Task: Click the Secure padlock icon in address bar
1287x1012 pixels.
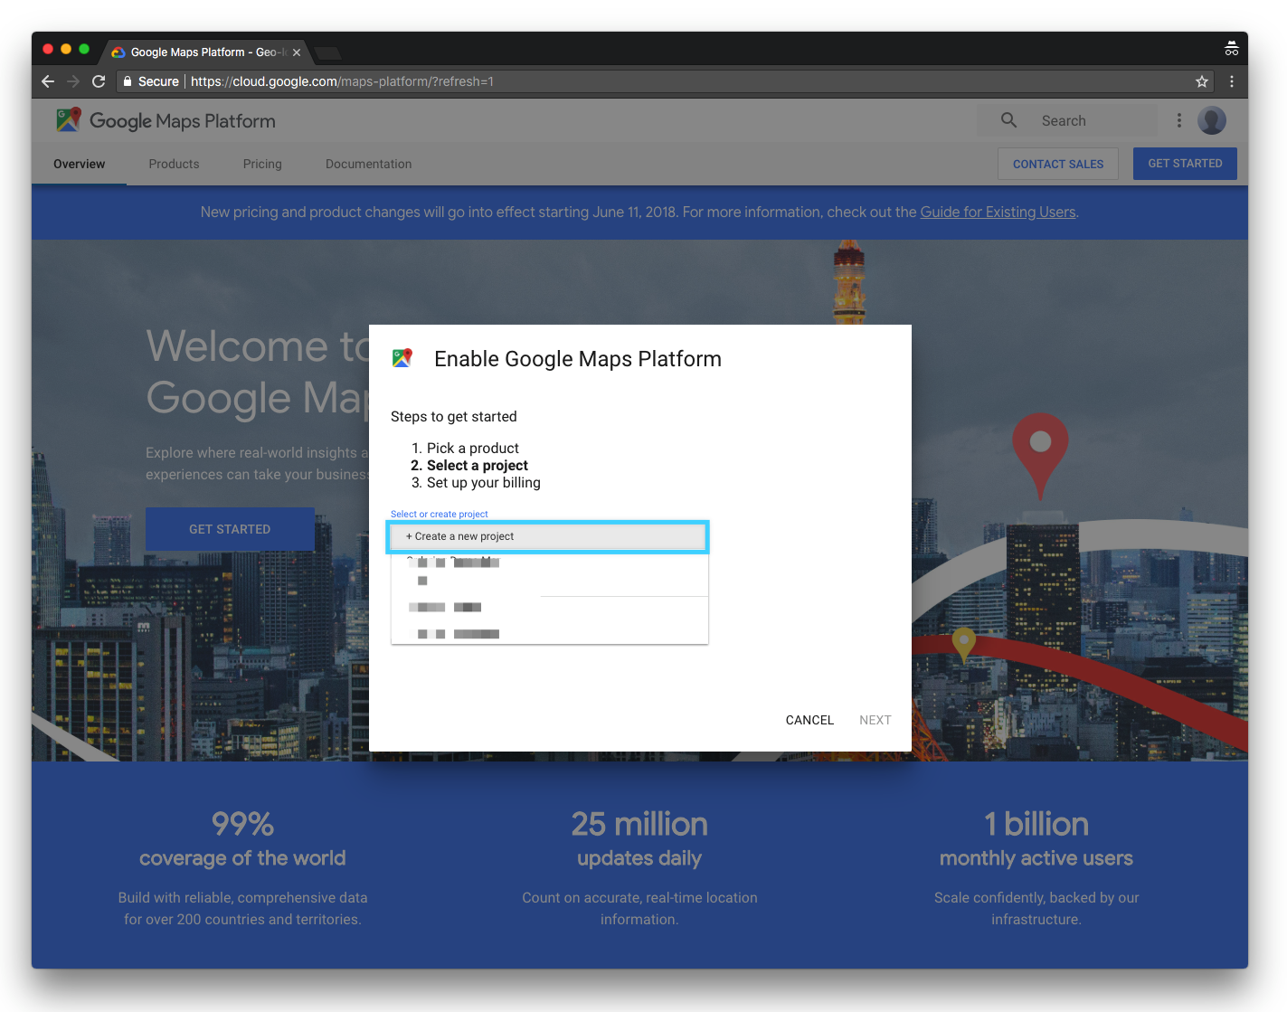Action: tap(128, 81)
